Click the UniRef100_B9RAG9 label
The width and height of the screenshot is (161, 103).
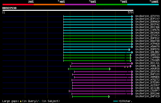tap(147, 22)
